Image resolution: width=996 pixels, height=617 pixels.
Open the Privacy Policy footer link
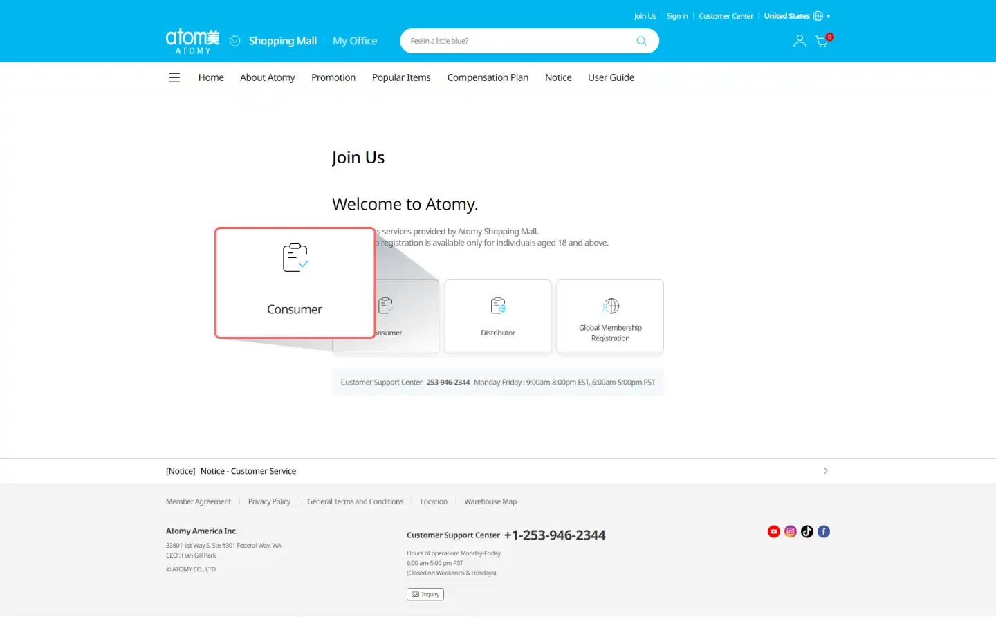coord(269,501)
